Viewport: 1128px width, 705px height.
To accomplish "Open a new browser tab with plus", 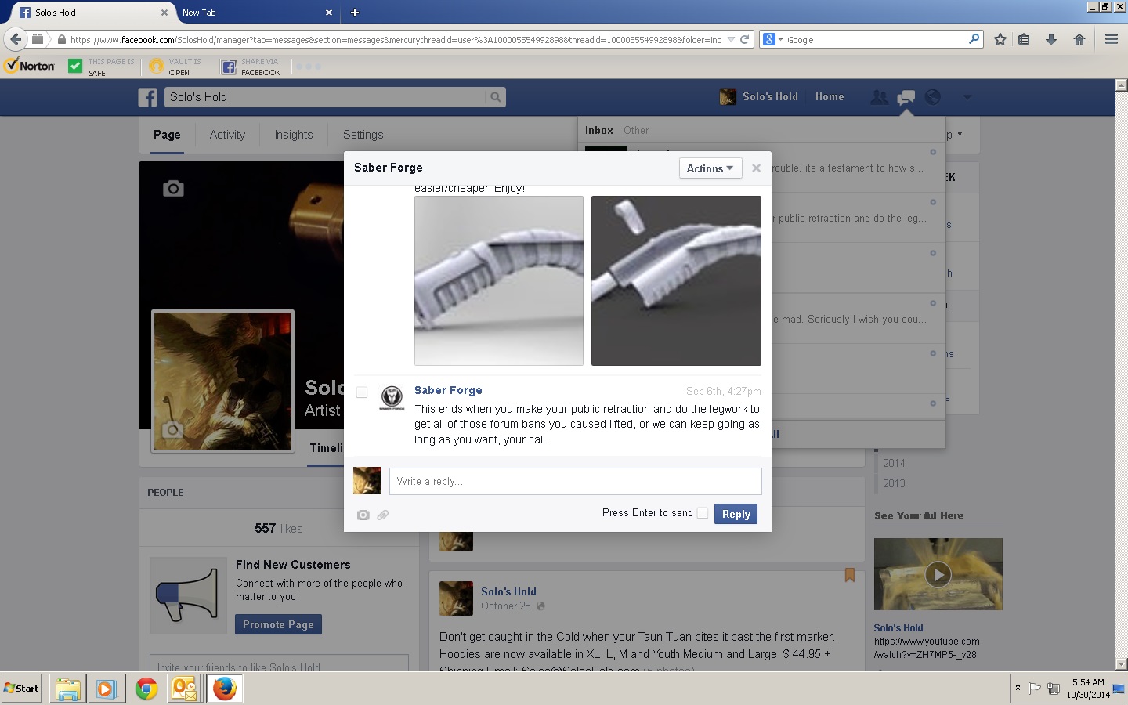I will coord(354,13).
